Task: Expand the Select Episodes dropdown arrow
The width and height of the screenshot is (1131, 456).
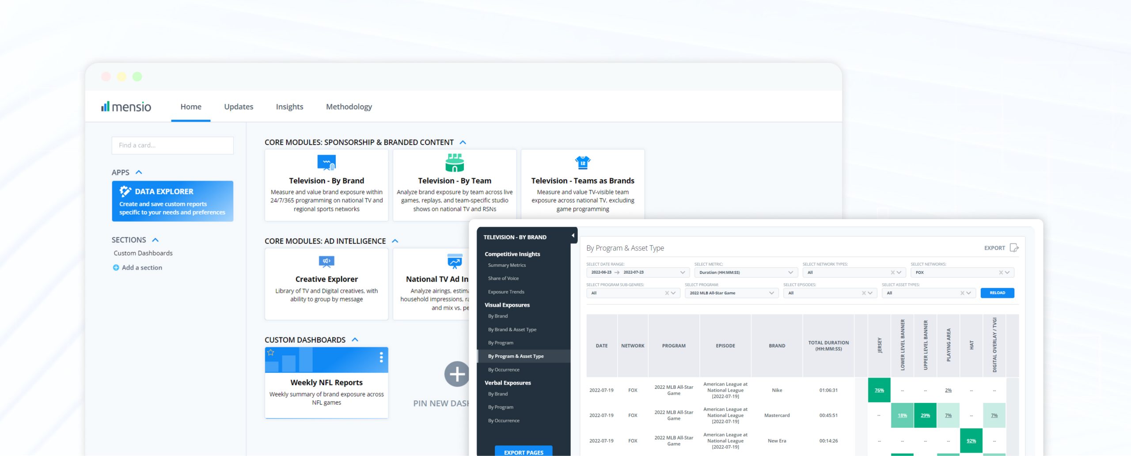Action: click(x=870, y=293)
